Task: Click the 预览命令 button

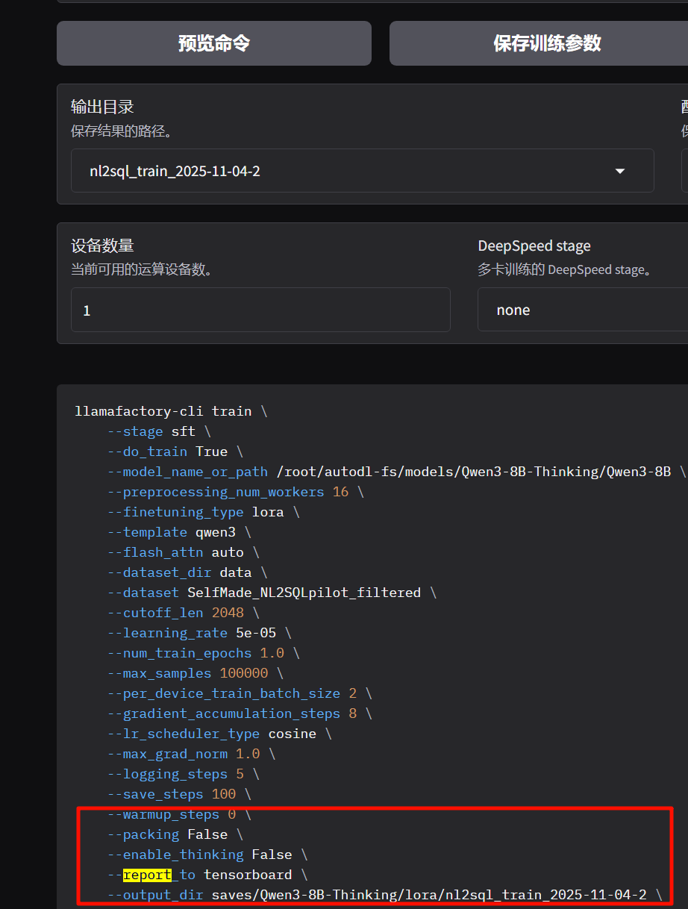Action: [214, 43]
